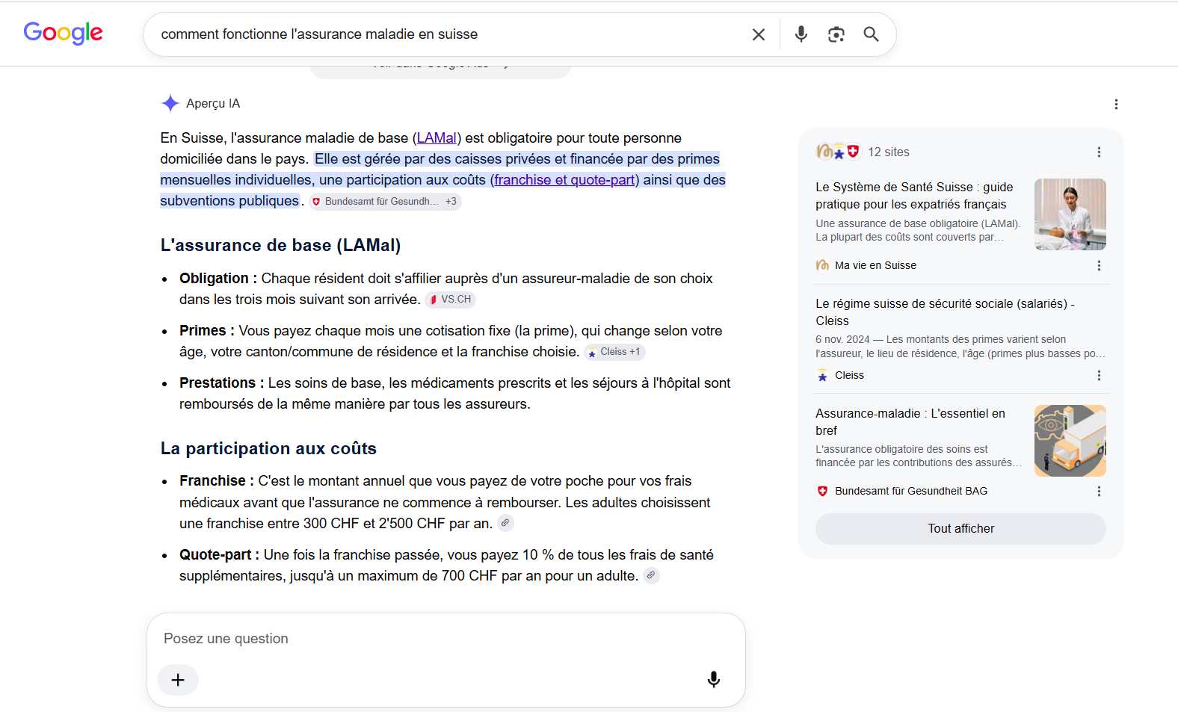Click the Ma vie en Suisse source name
1178x712 pixels.
875,265
